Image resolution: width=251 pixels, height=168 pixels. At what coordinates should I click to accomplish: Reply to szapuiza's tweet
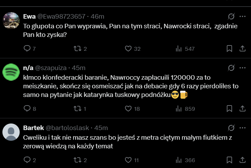click(27, 109)
